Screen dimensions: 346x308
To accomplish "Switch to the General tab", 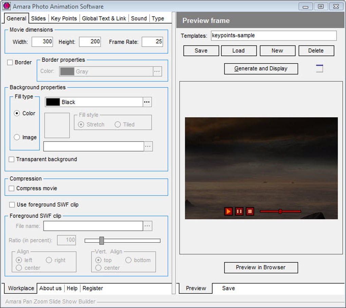I will [x=16, y=18].
